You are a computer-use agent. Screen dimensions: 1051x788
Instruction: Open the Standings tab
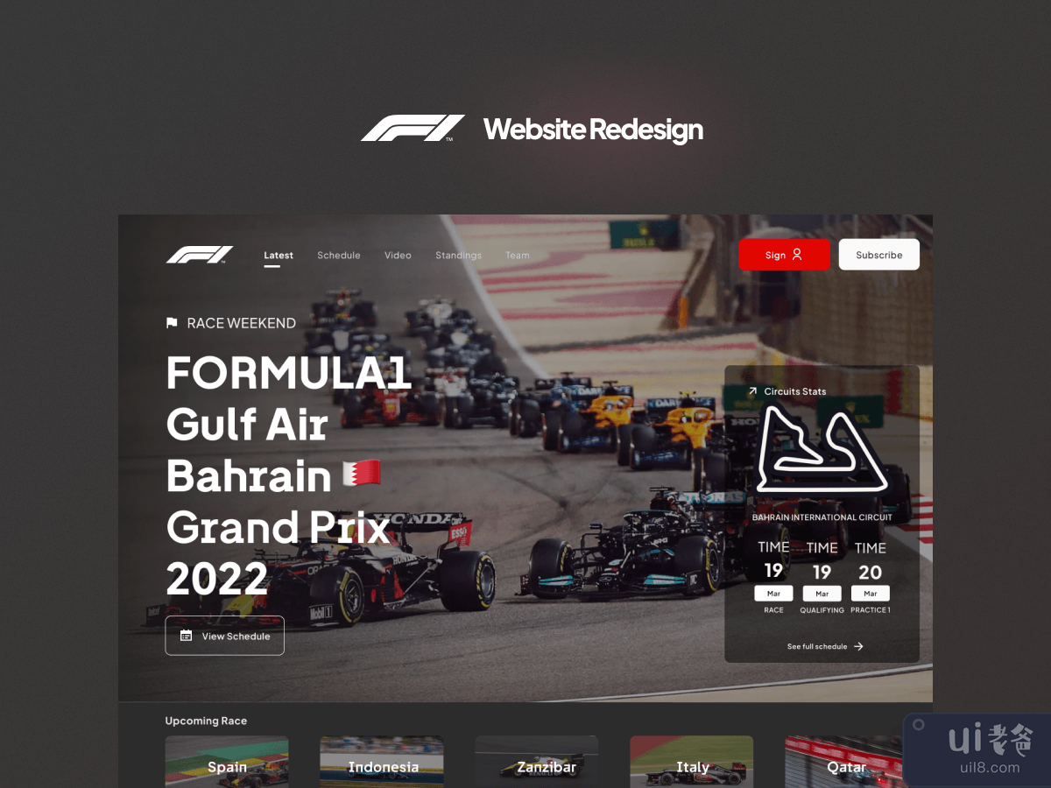[458, 256]
